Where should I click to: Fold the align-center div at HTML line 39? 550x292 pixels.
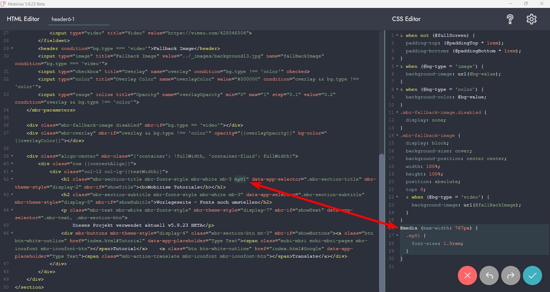12,156
